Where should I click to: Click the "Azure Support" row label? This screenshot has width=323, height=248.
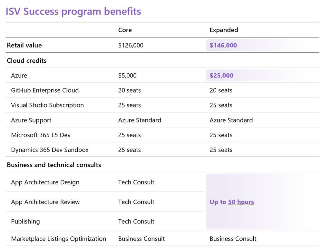pyautogui.click(x=31, y=120)
